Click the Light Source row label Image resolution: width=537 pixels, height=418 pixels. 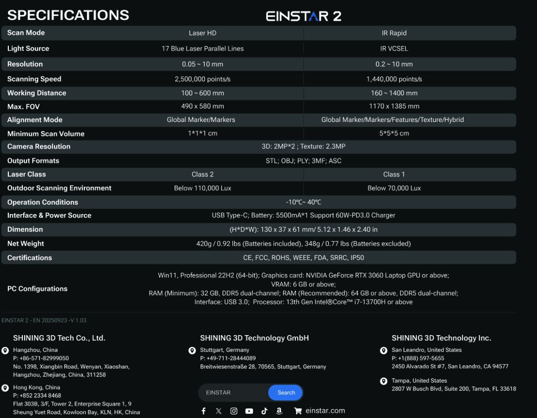(28, 48)
